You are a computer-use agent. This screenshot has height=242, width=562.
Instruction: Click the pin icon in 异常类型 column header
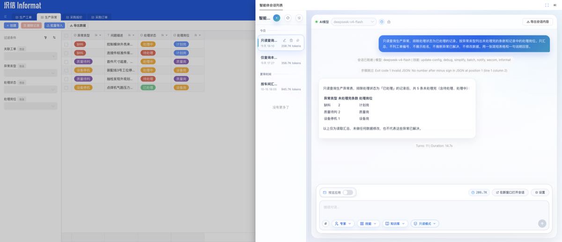[96, 35]
